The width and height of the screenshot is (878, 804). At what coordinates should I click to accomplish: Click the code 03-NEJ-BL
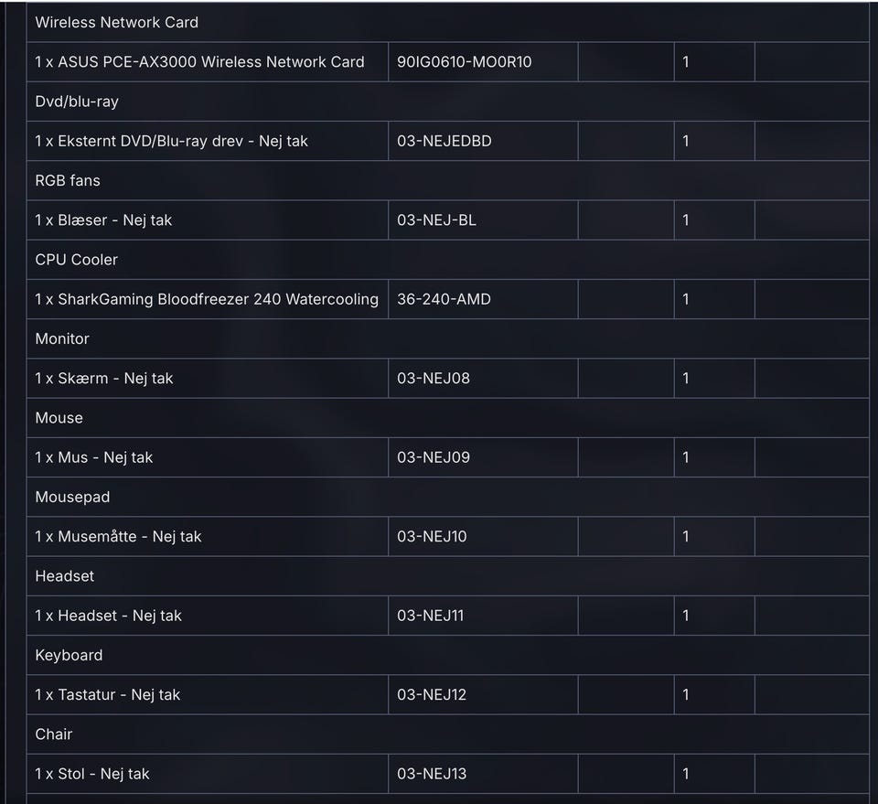pos(436,220)
